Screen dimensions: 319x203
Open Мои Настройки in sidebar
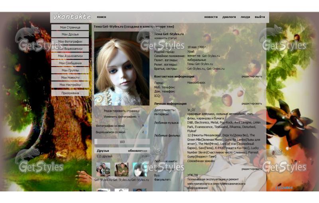coord(70,85)
